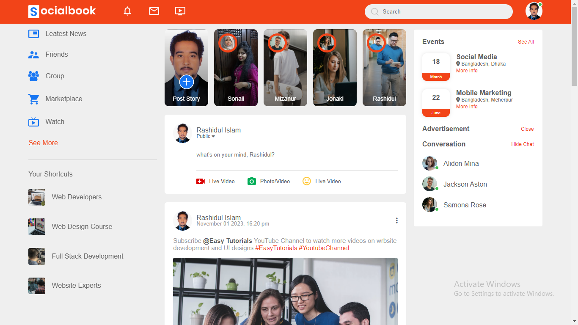Click Samona Rose conversation name
The height and width of the screenshot is (325, 578).
[x=465, y=205]
